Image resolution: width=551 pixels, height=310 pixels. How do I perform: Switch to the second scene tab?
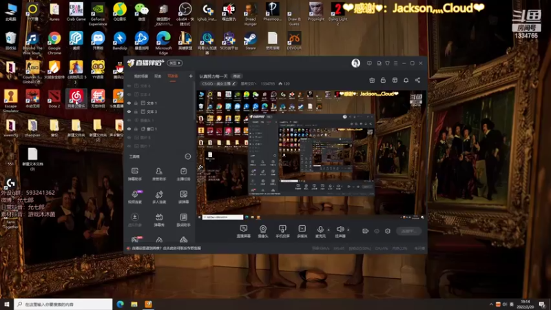158,76
